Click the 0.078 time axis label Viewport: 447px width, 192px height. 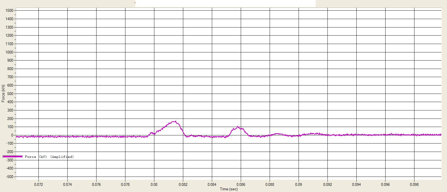click(x=125, y=184)
